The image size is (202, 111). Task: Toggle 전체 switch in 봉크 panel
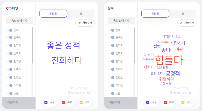111,30
